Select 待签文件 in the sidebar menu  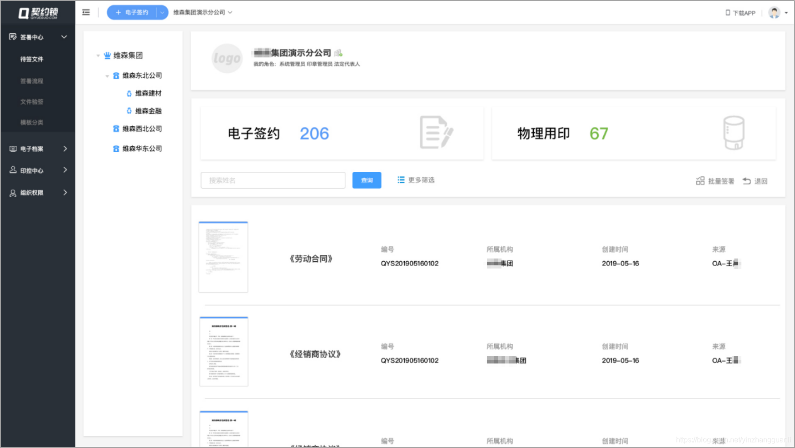[31, 59]
